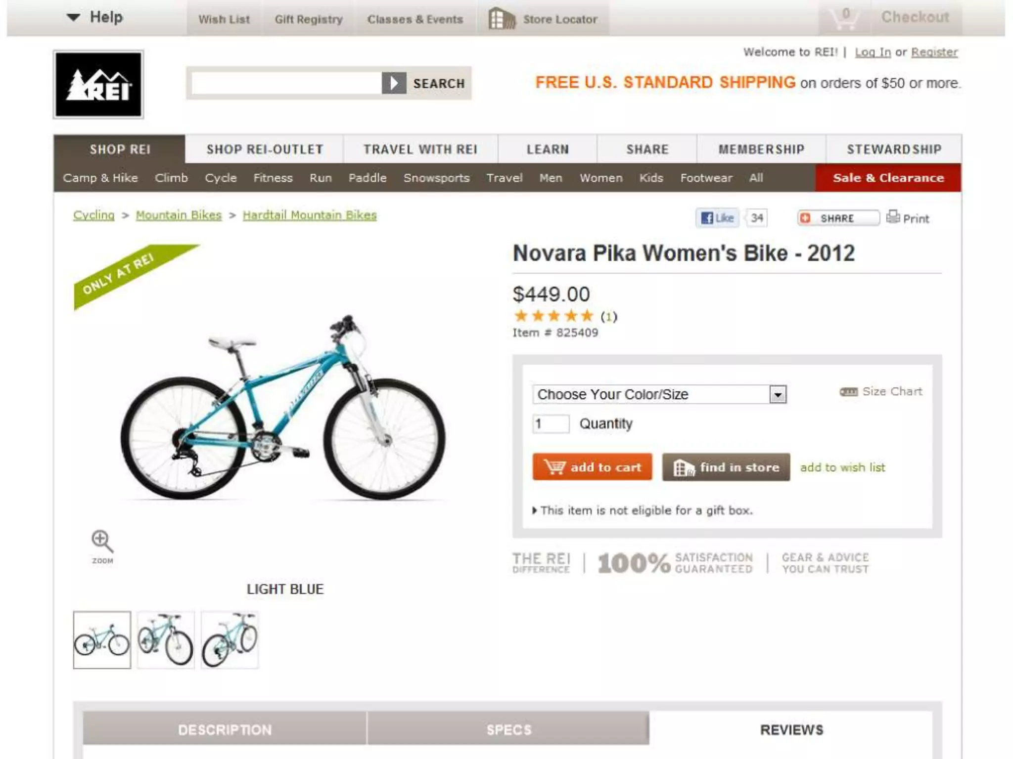The width and height of the screenshot is (1013, 759).
Task: Click the zoom magnifier icon
Action: tap(102, 542)
